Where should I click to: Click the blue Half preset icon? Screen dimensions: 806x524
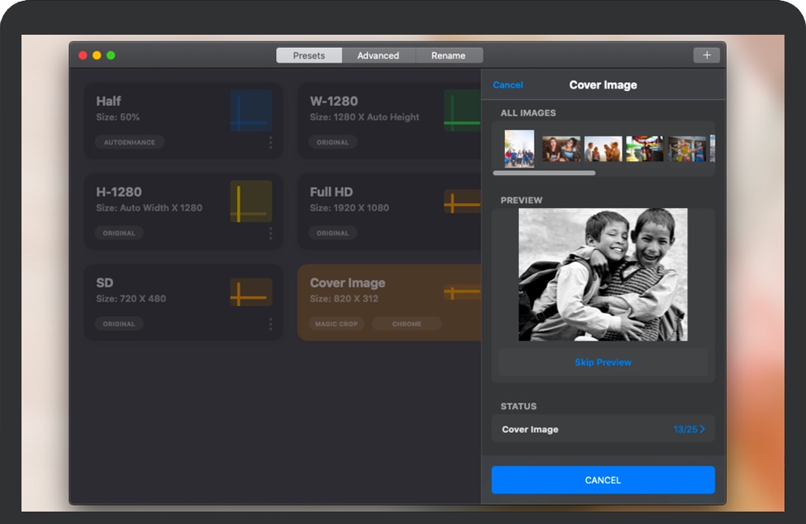250,111
